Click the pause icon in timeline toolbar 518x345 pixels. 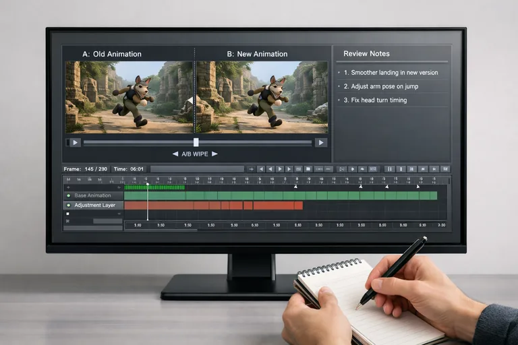pos(389,168)
